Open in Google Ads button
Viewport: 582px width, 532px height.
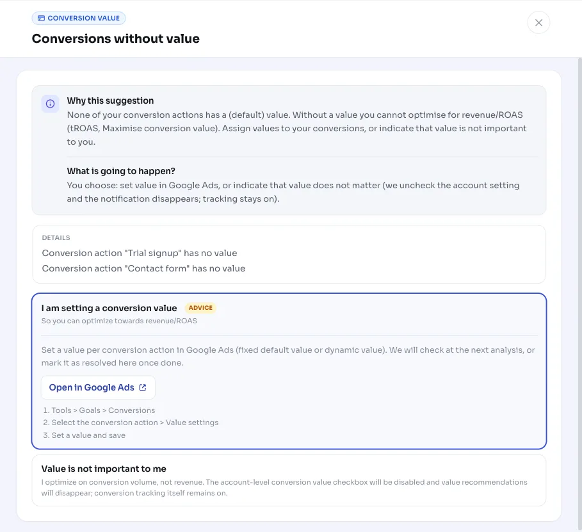pyautogui.click(x=98, y=387)
